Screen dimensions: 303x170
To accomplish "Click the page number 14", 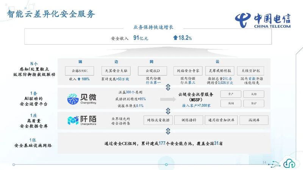I will pyautogui.click(x=264, y=162).
